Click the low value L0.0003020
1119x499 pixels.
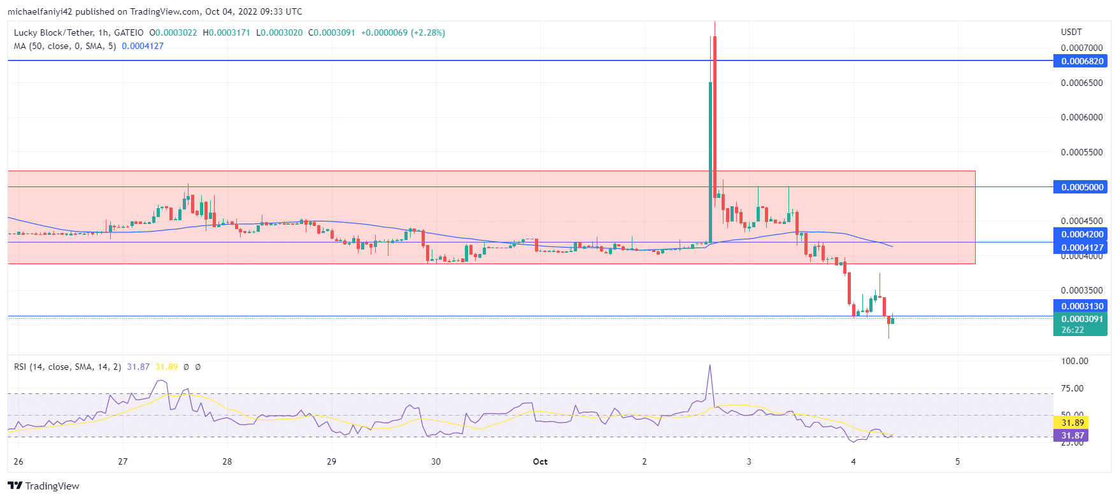pyautogui.click(x=280, y=32)
